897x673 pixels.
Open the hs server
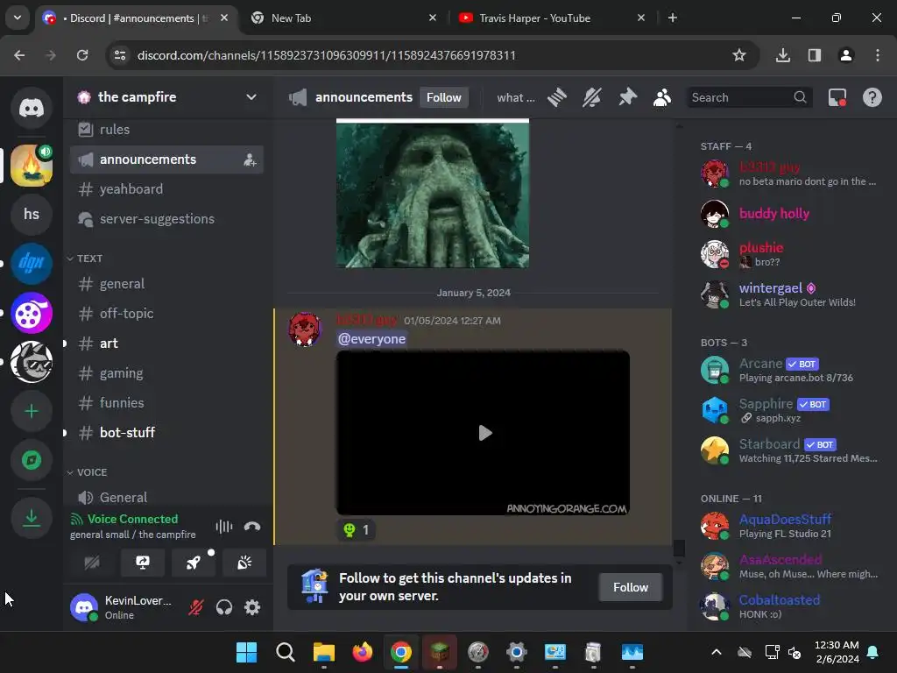coord(32,214)
